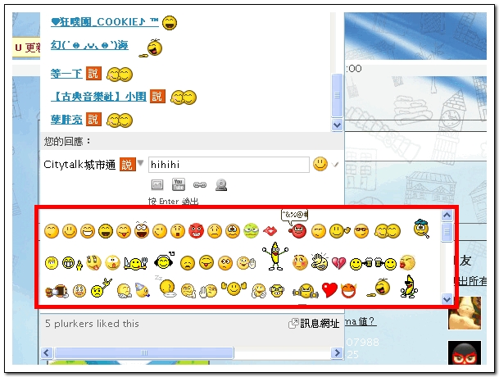Image resolution: width=499 pixels, height=377 pixels.
Task: Open the 'ma 值？' link
Action: [361, 321]
